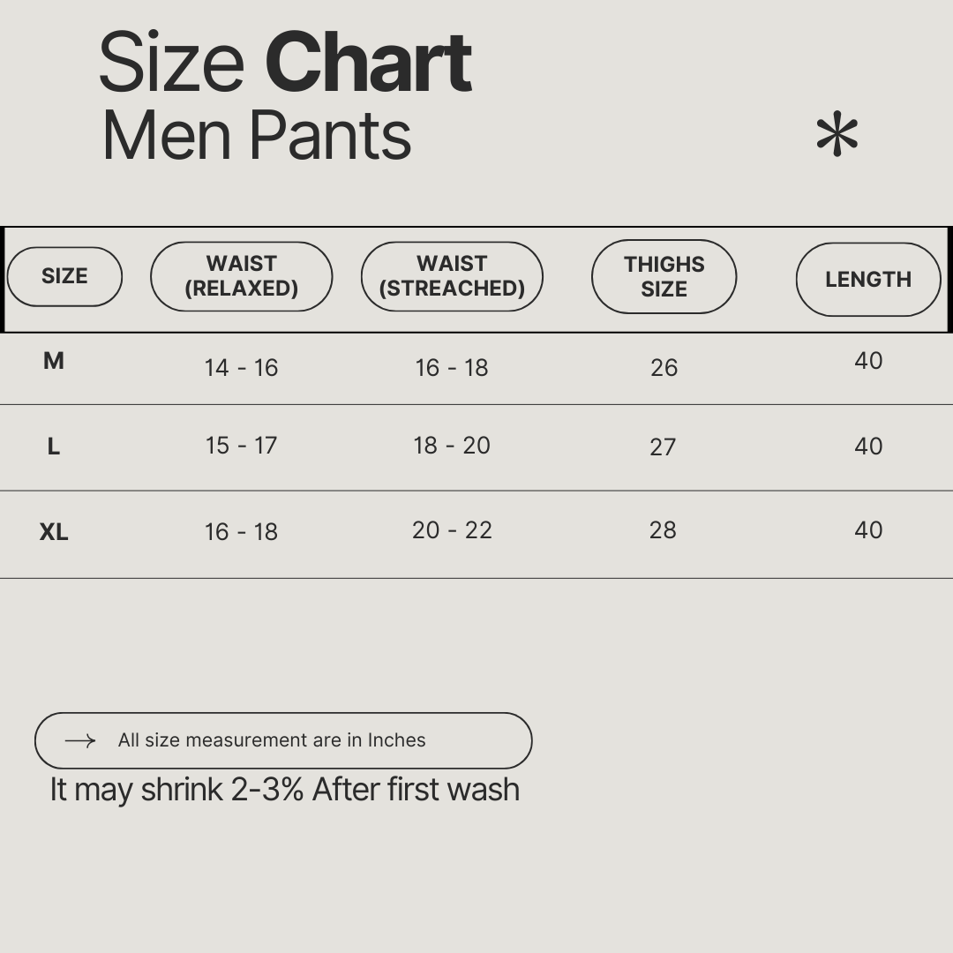Click the 18 - 20 stretched waist value
The image size is (953, 953).
coord(452,446)
